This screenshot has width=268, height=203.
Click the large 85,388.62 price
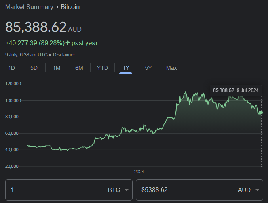[x=36, y=27]
